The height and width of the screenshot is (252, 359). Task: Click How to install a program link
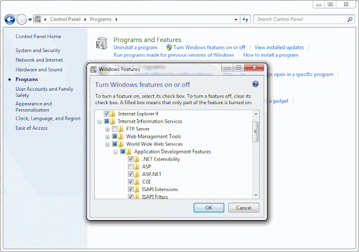click(270, 55)
